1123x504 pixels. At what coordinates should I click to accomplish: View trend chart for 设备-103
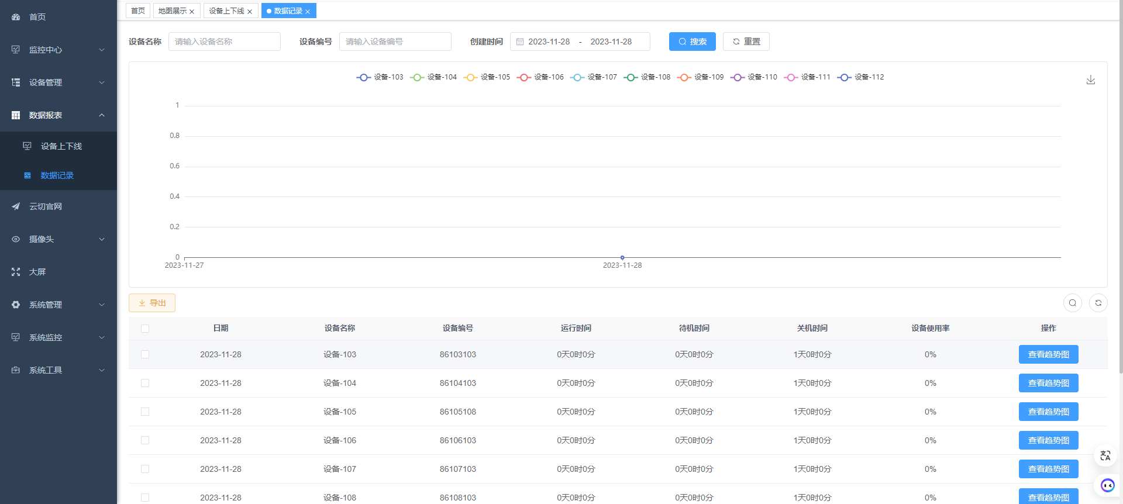(1049, 354)
